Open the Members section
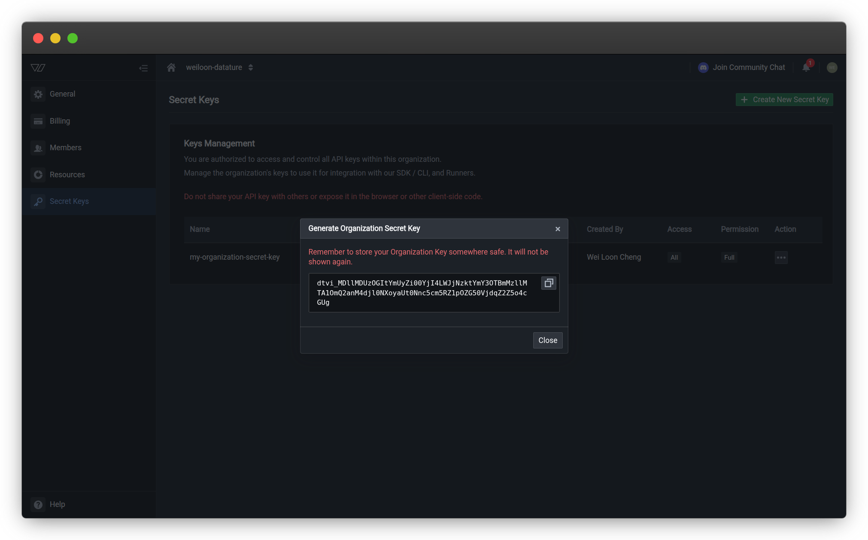Image resolution: width=868 pixels, height=540 pixels. pyautogui.click(x=65, y=147)
